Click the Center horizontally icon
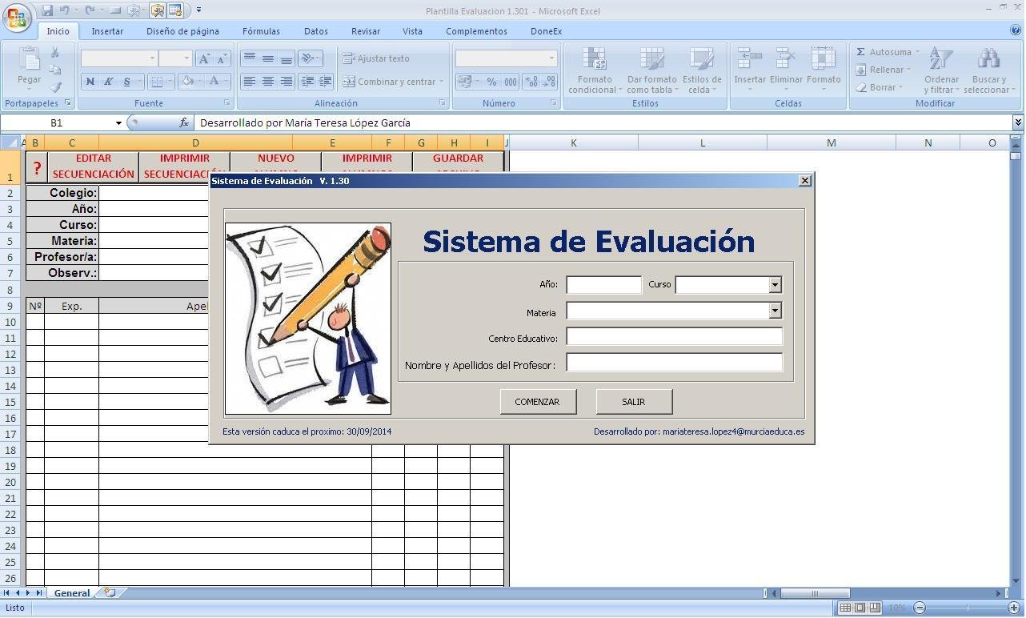Viewport: 1026px width, 618px height. [x=268, y=82]
